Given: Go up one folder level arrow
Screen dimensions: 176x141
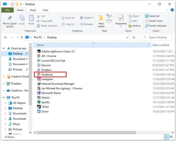Looking at the screenshot, I should tap(22, 37).
